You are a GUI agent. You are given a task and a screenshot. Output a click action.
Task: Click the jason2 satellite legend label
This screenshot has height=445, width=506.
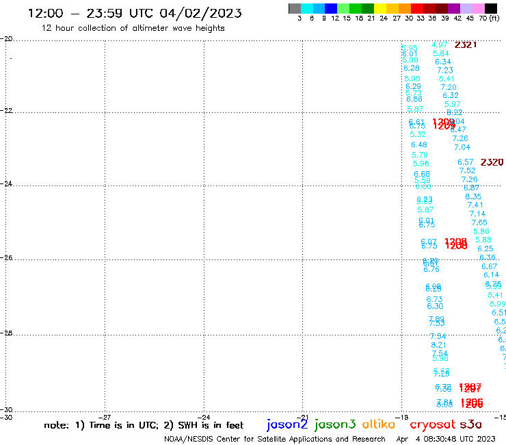pos(287,424)
